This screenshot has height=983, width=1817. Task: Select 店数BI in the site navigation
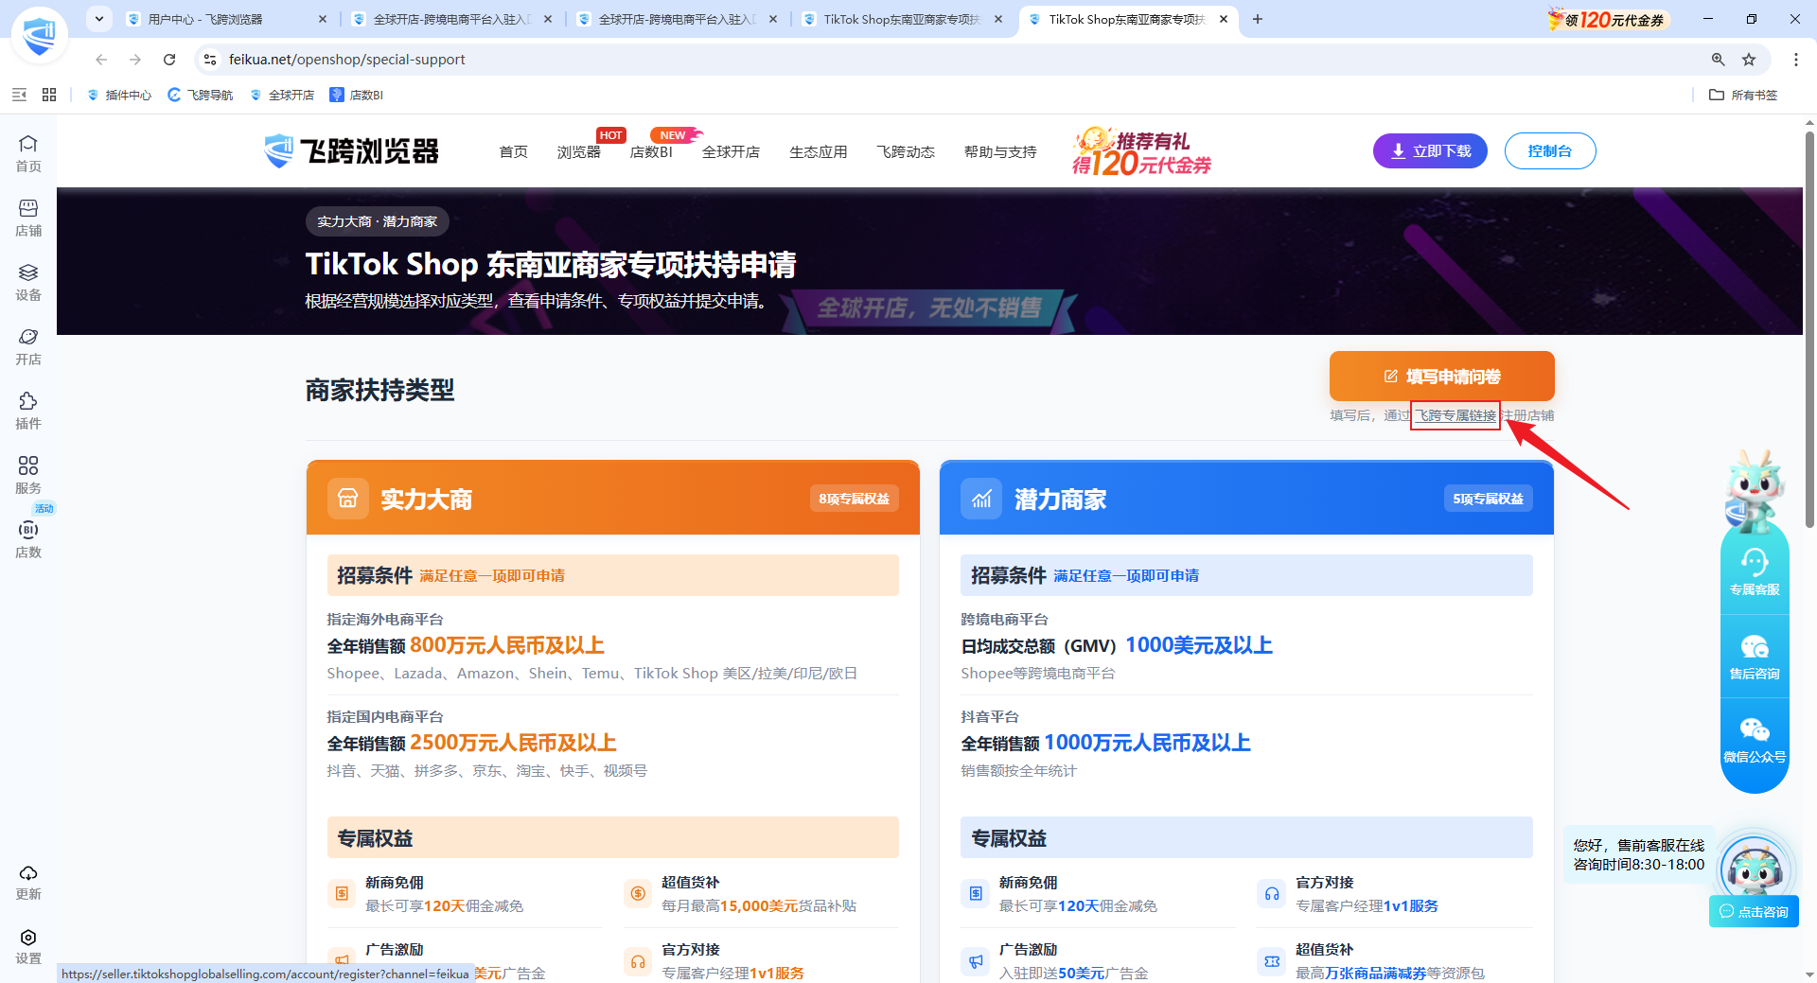pyautogui.click(x=651, y=152)
